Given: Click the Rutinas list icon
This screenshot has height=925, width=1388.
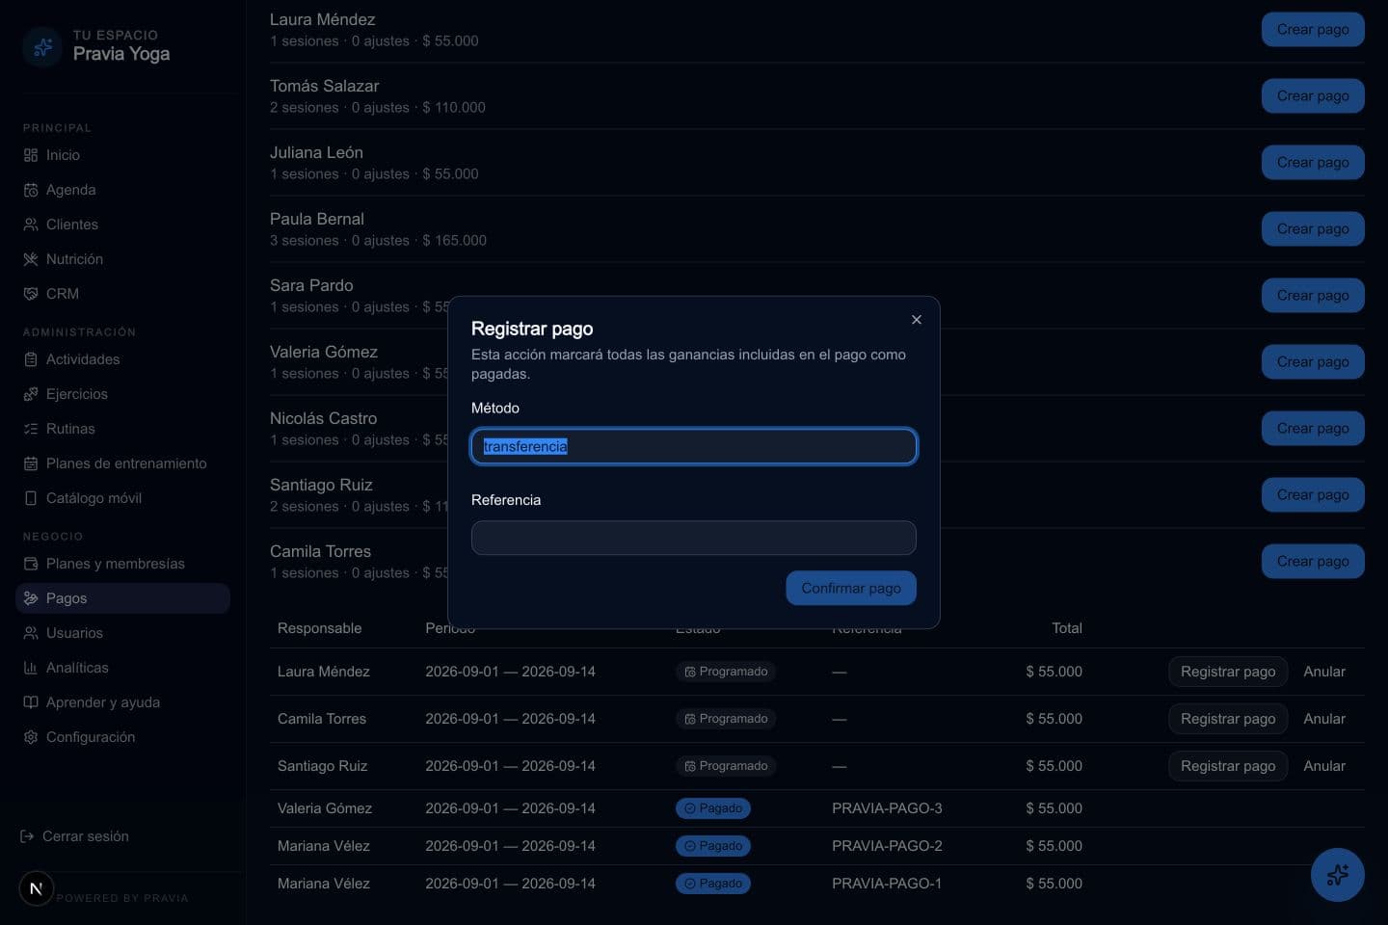Looking at the screenshot, I should coord(31,429).
